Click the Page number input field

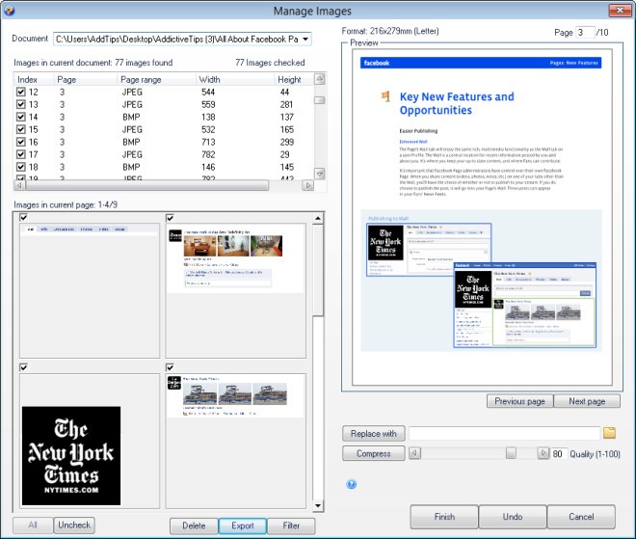coord(585,32)
